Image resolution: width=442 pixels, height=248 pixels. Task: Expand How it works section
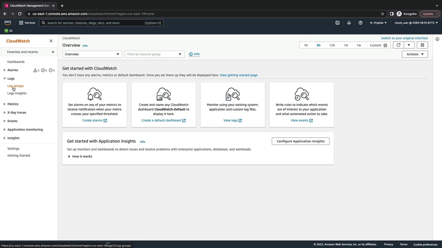point(80,156)
